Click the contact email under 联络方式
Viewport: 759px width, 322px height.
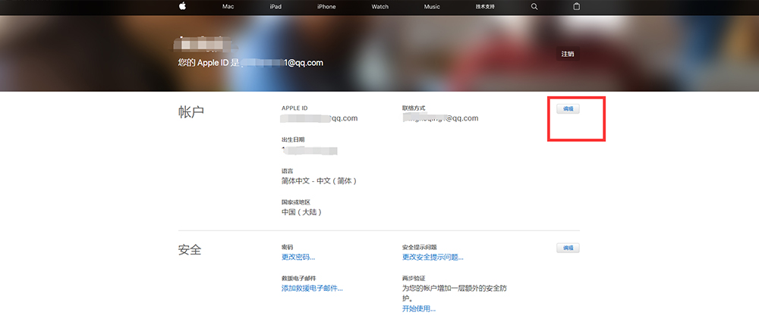tap(440, 119)
